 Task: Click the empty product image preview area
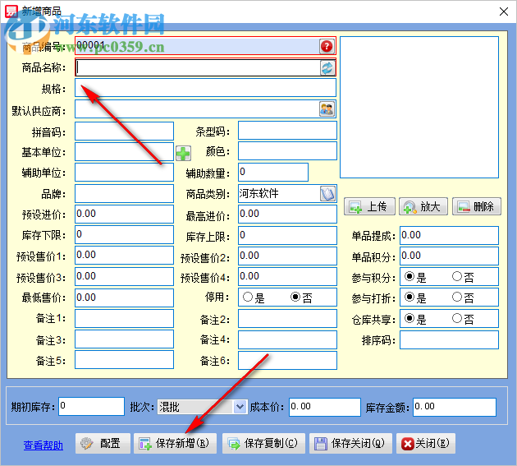419,108
